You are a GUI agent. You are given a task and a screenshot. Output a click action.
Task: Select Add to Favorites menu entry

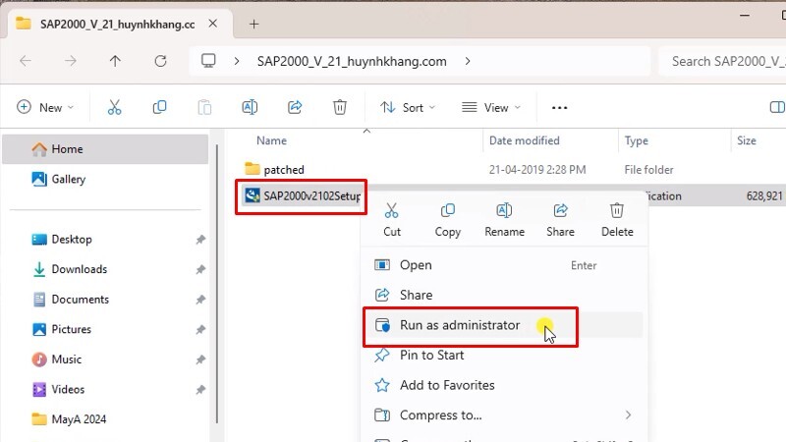tap(446, 385)
